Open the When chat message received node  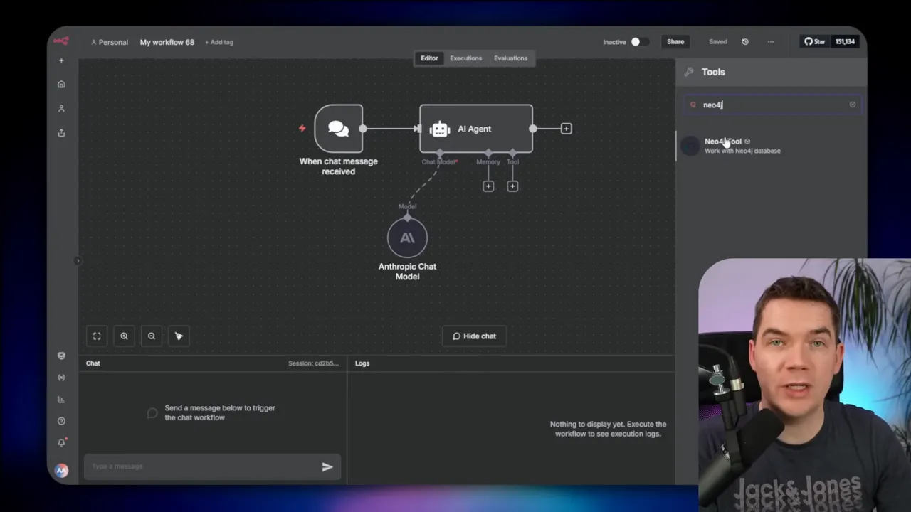click(338, 129)
